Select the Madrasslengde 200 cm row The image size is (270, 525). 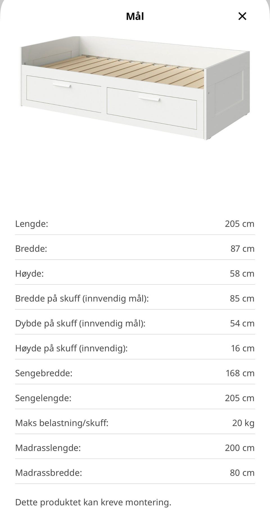(x=135, y=448)
